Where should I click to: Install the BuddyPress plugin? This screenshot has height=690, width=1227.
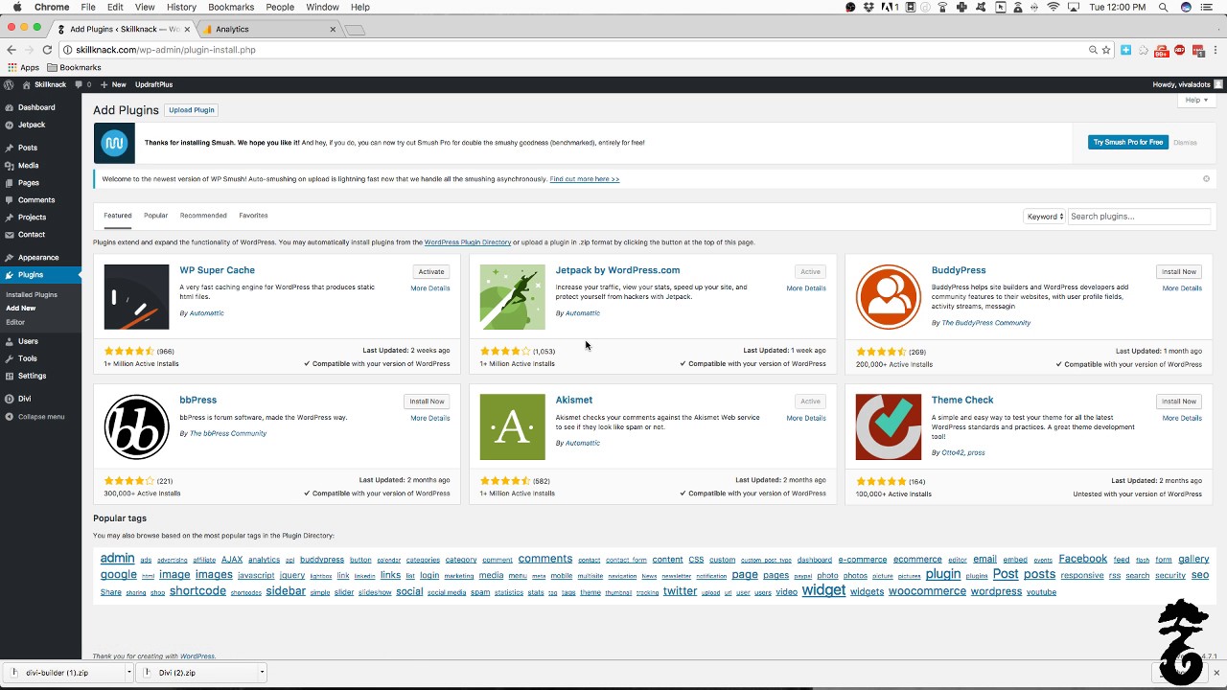point(1178,272)
